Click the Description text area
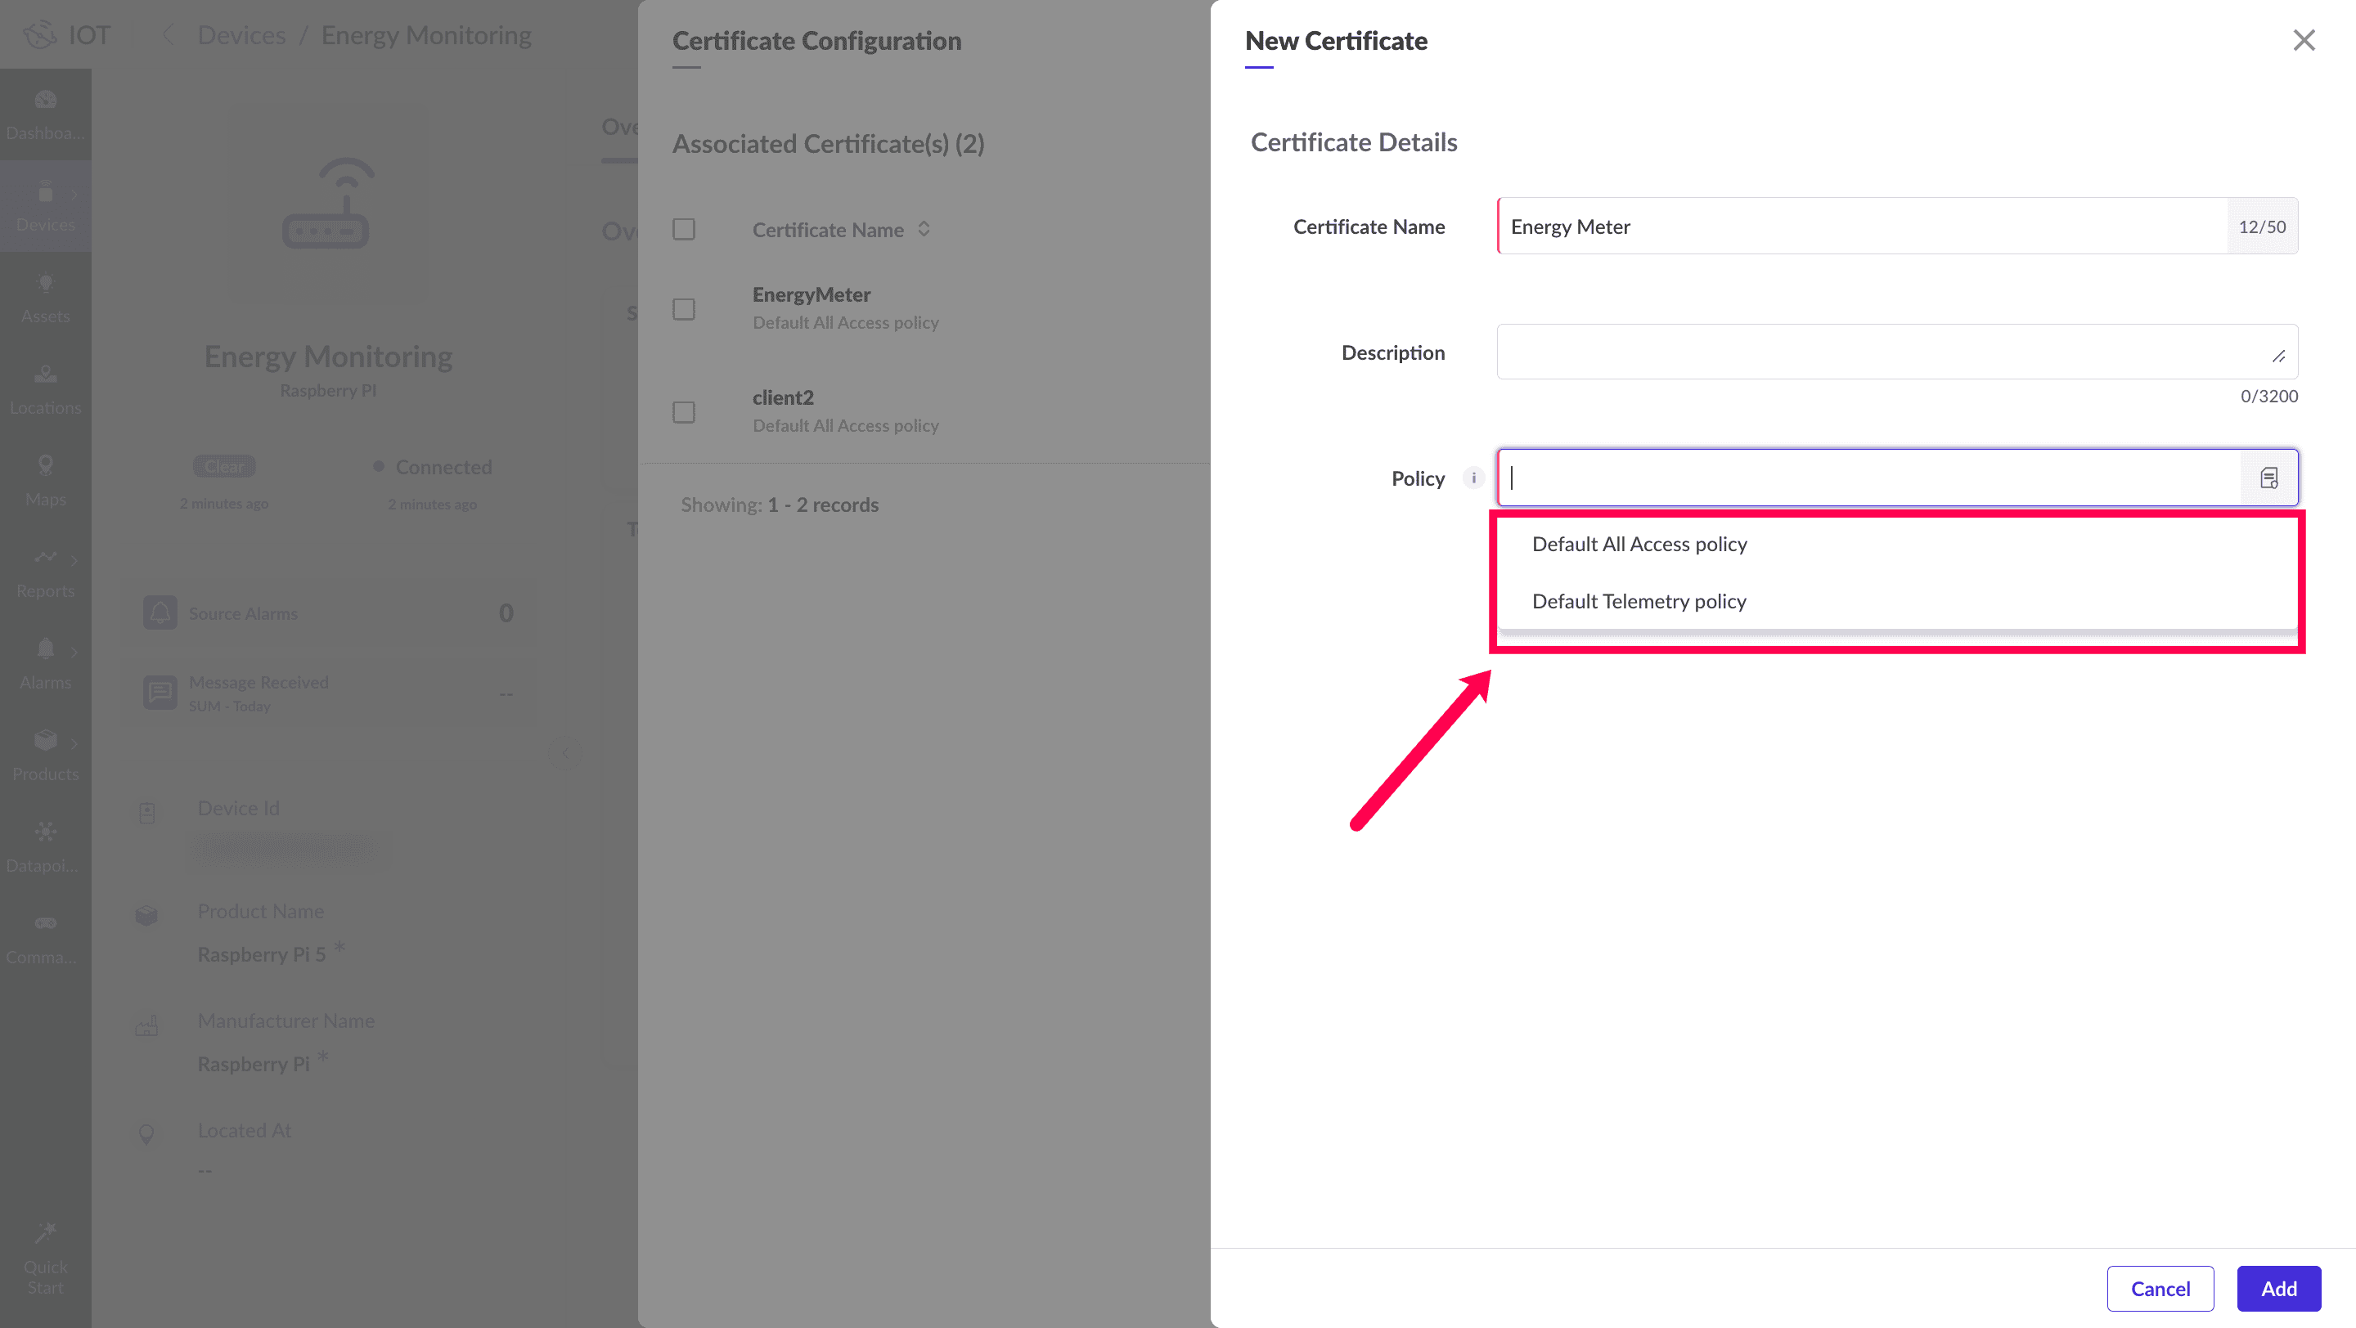The image size is (2356, 1328). 1884,352
